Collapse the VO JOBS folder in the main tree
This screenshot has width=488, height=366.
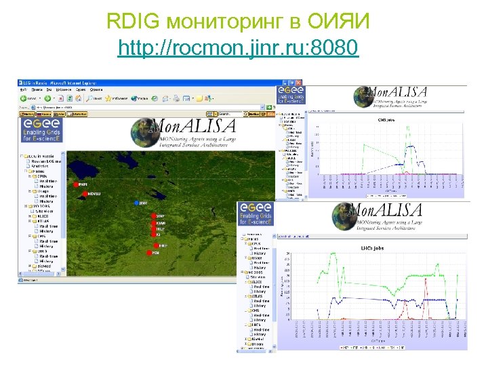pyautogui.click(x=26, y=206)
